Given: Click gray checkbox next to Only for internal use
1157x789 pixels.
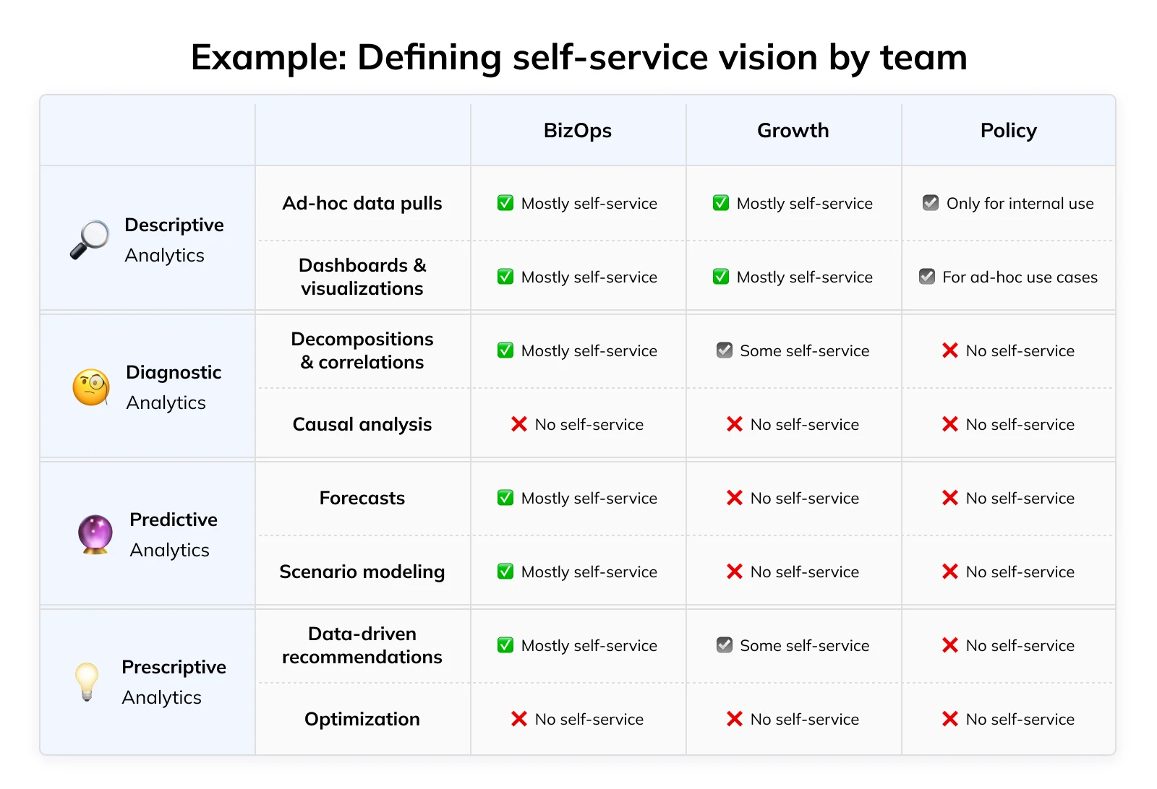Looking at the screenshot, I should (x=931, y=203).
